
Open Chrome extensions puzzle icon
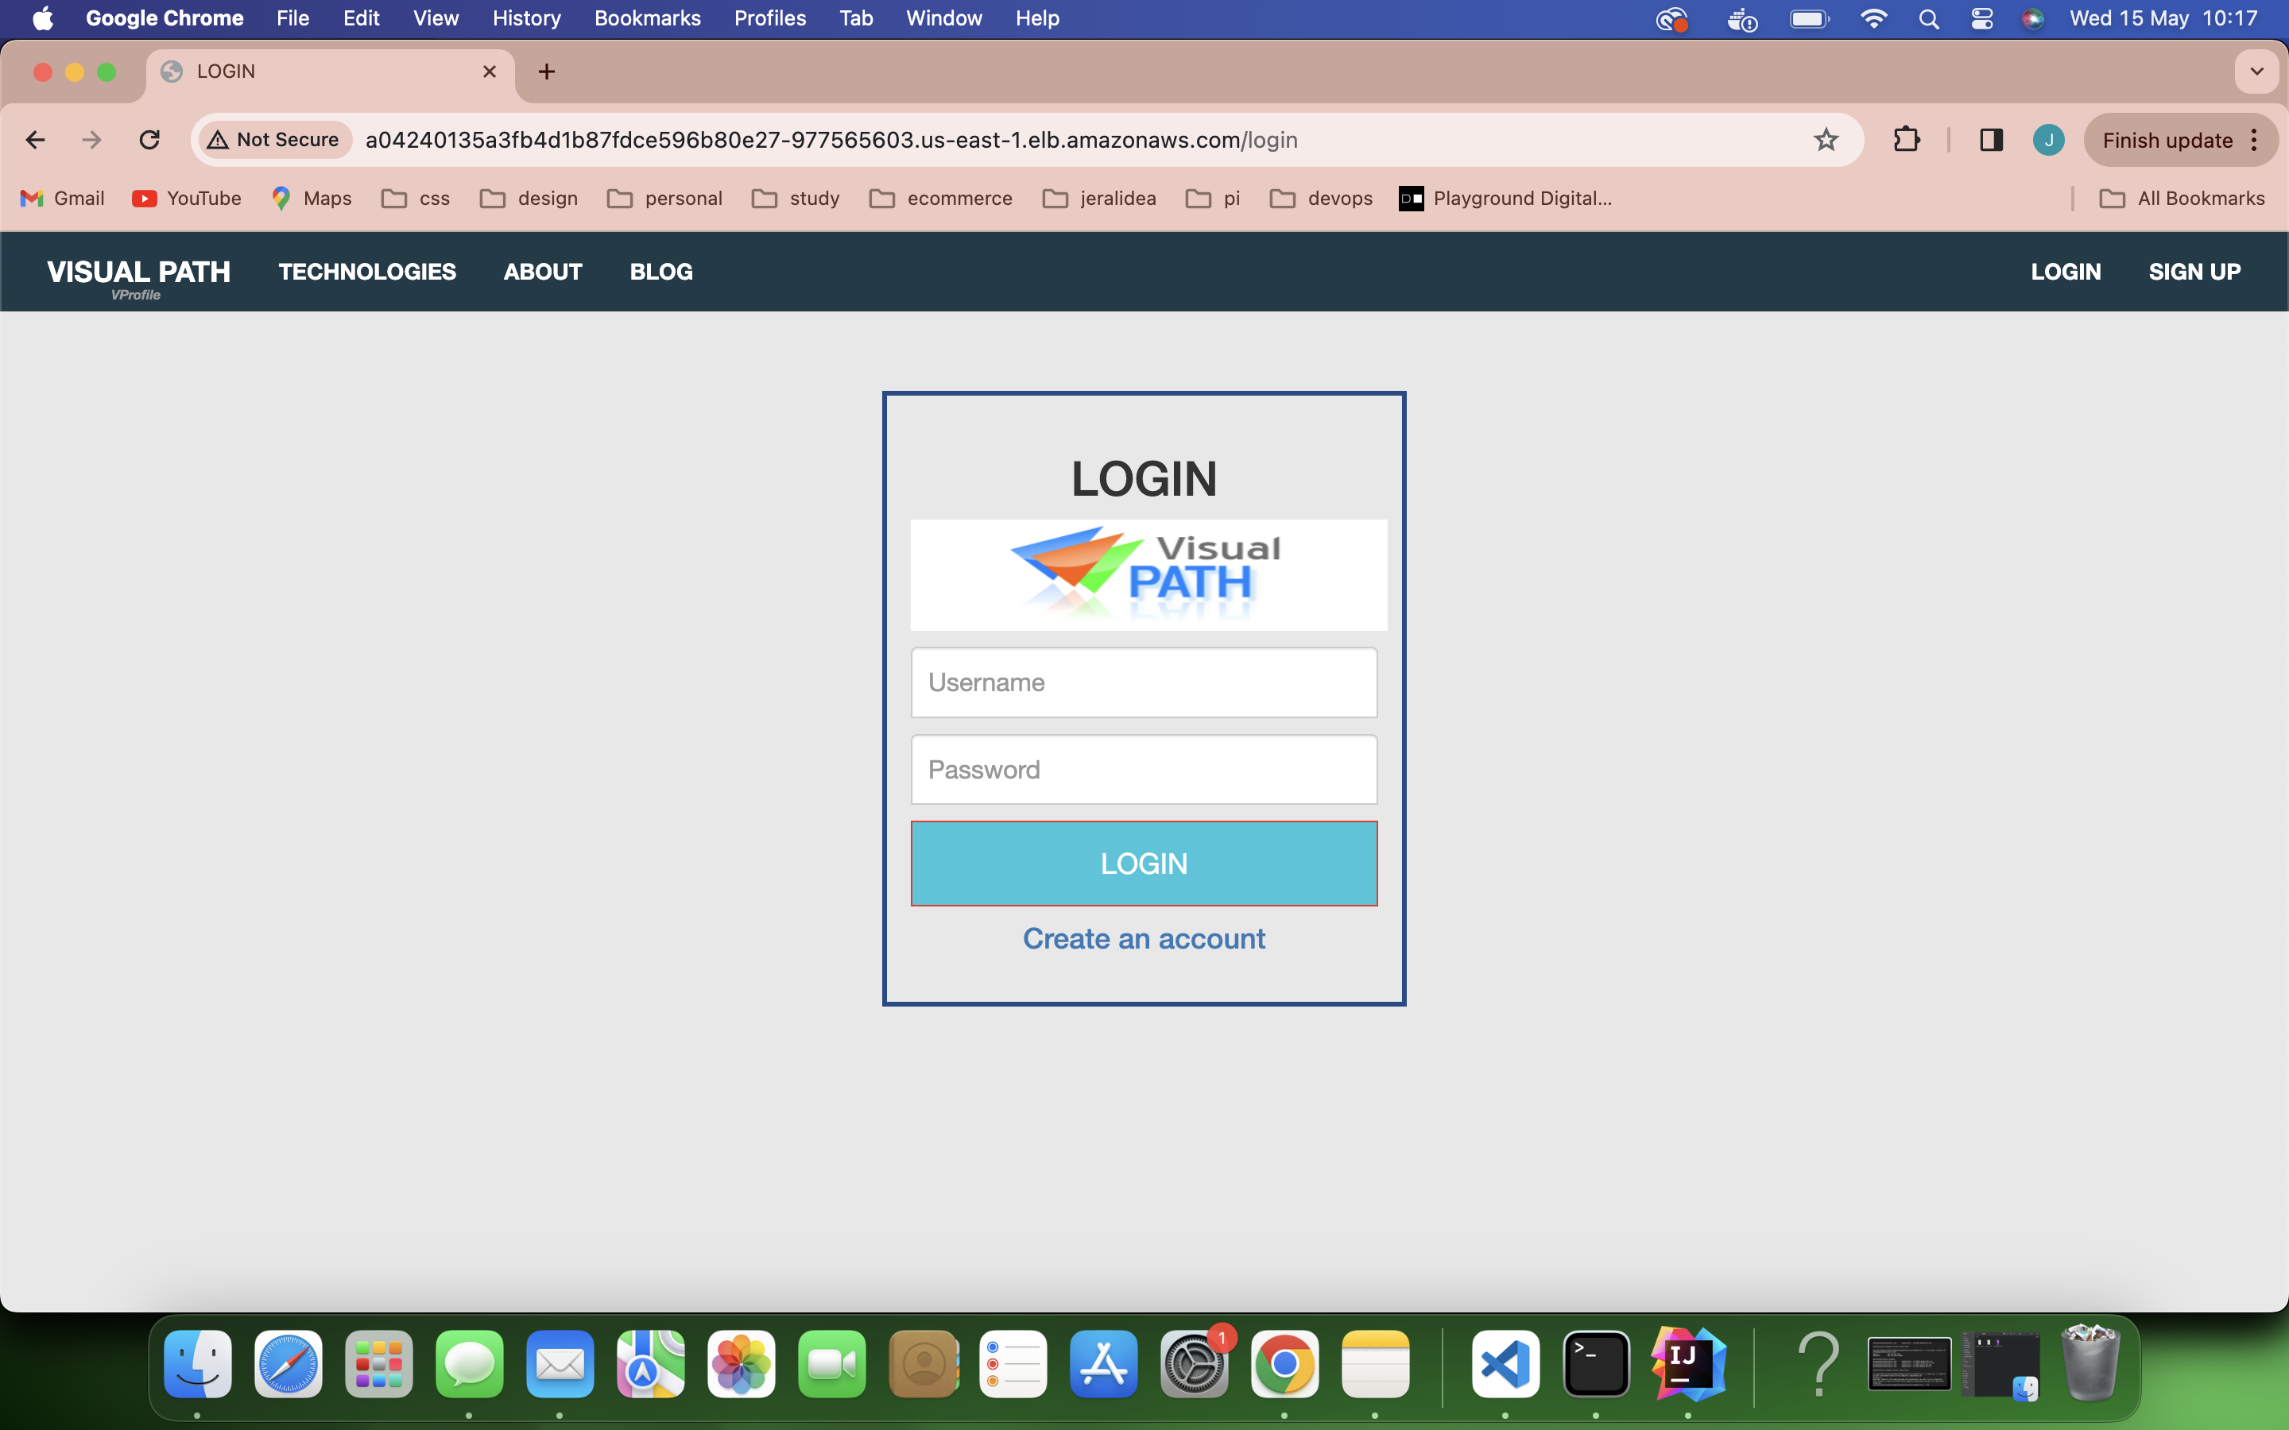point(1906,140)
